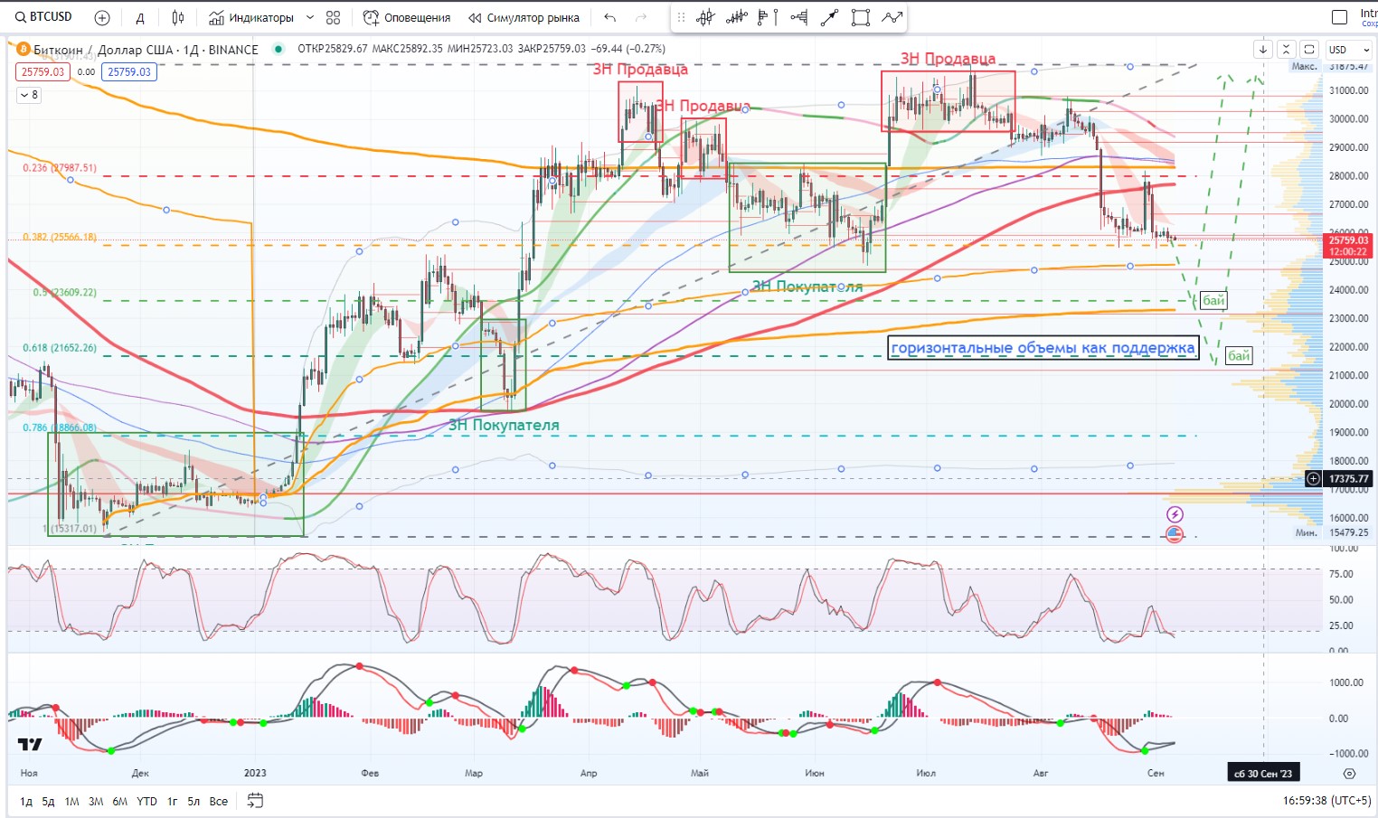The width and height of the screenshot is (1378, 818).
Task: Select the 3М date range
Action: [96, 802]
